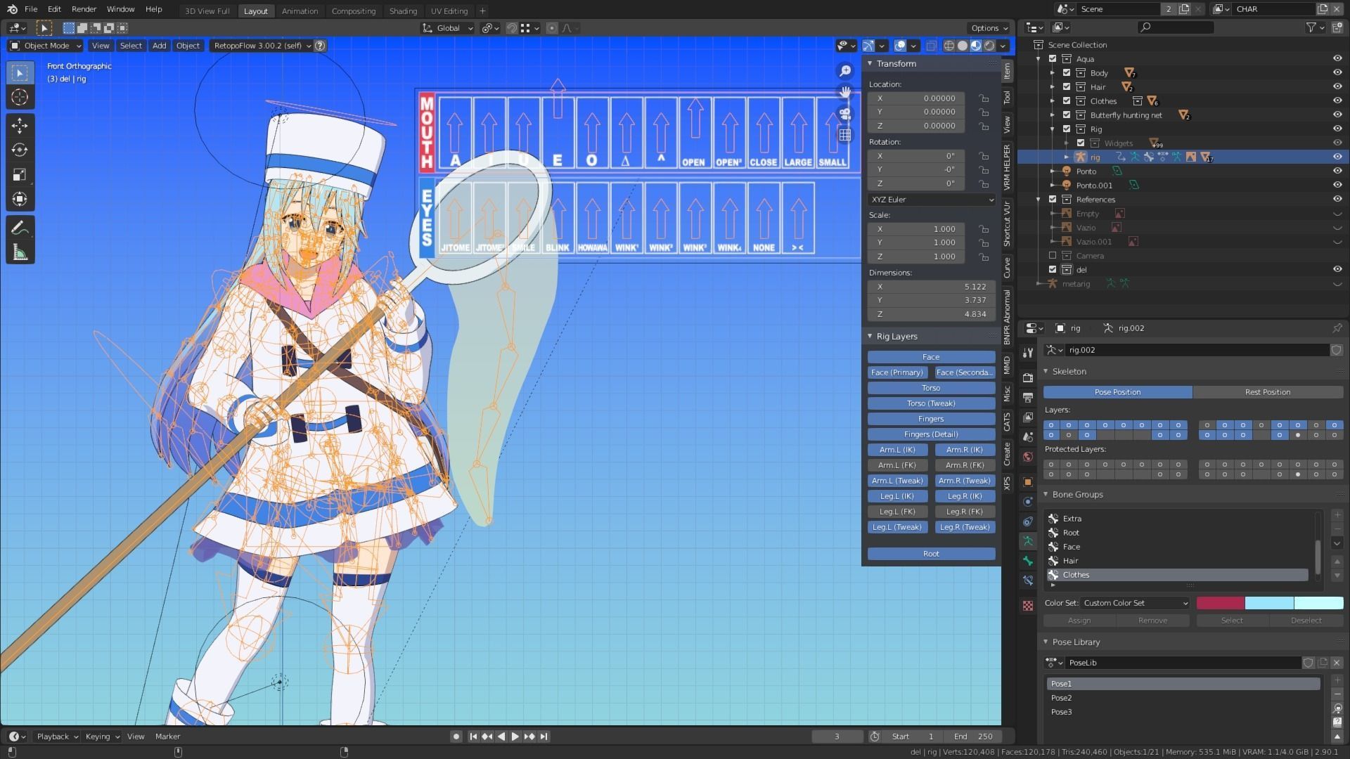Choose the Move tool
Screen dimensions: 1350x759
[x=20, y=126]
